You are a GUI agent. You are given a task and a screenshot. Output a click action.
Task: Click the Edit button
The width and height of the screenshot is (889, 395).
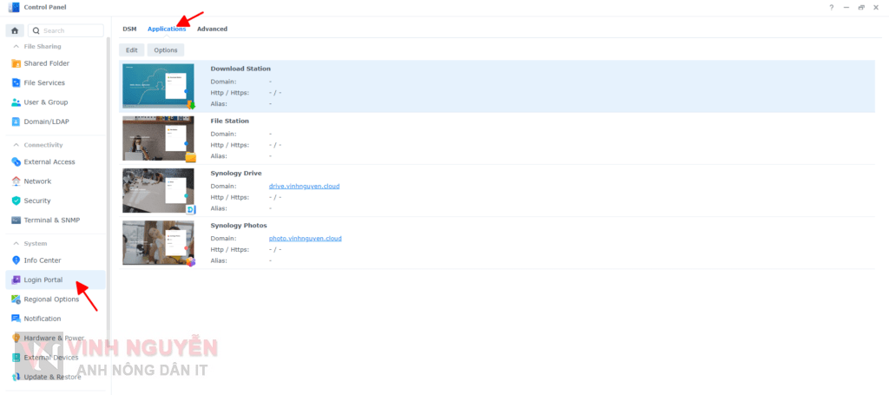point(131,50)
